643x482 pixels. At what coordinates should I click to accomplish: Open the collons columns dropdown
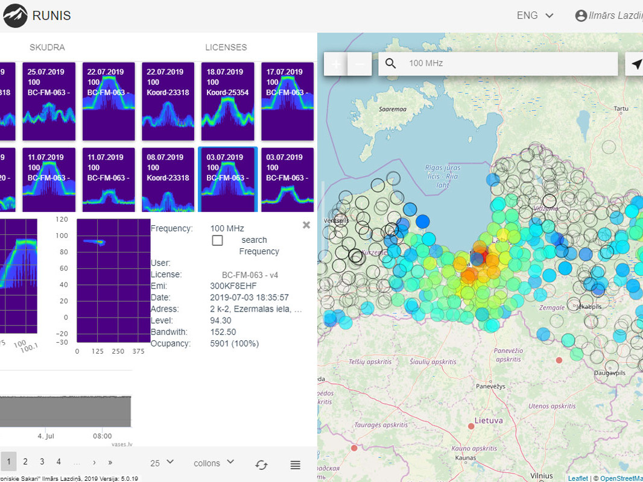click(214, 463)
